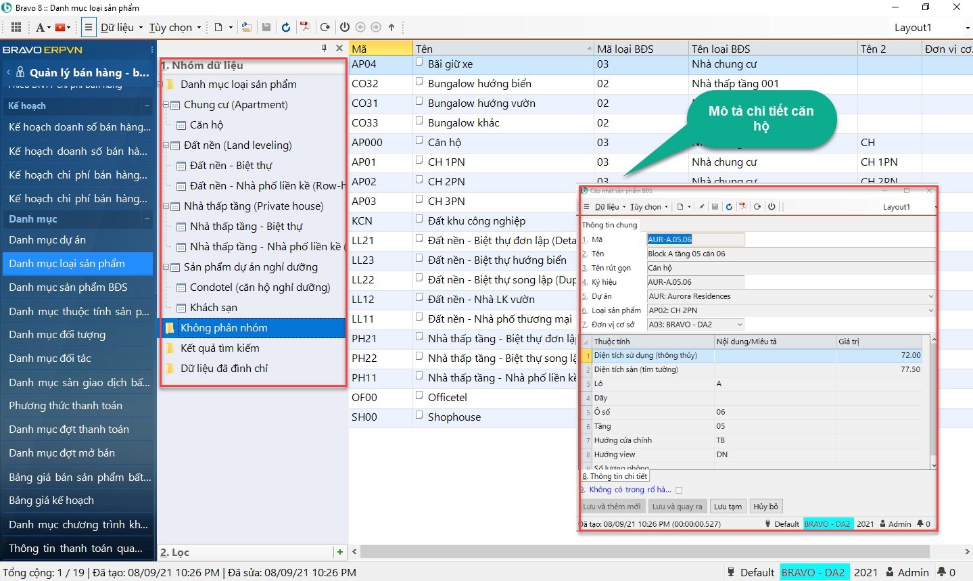This screenshot has width=973, height=581.
Task: Open the sidebar options three-dot icon
Action: click(152, 50)
